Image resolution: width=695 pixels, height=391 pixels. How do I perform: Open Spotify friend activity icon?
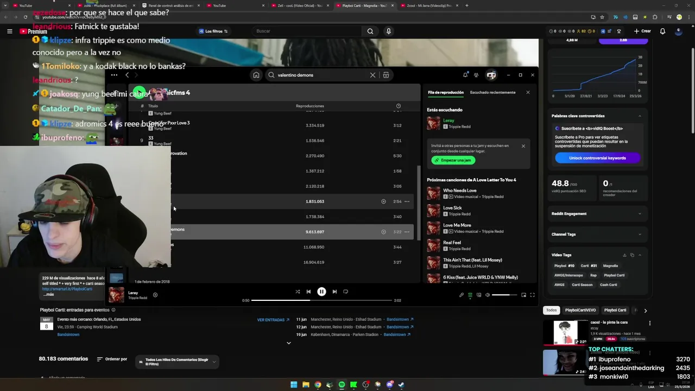click(476, 75)
